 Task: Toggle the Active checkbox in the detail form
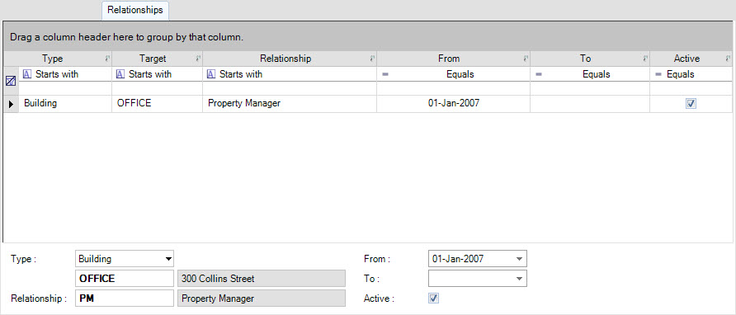434,299
